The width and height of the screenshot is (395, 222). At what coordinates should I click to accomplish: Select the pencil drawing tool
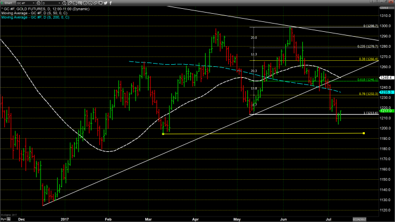pyautogui.click(x=70, y=3)
